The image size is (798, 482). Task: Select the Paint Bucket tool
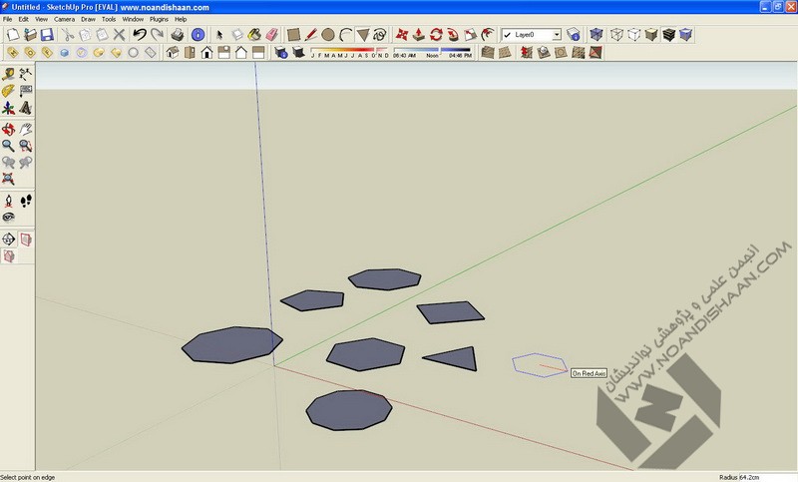point(254,34)
